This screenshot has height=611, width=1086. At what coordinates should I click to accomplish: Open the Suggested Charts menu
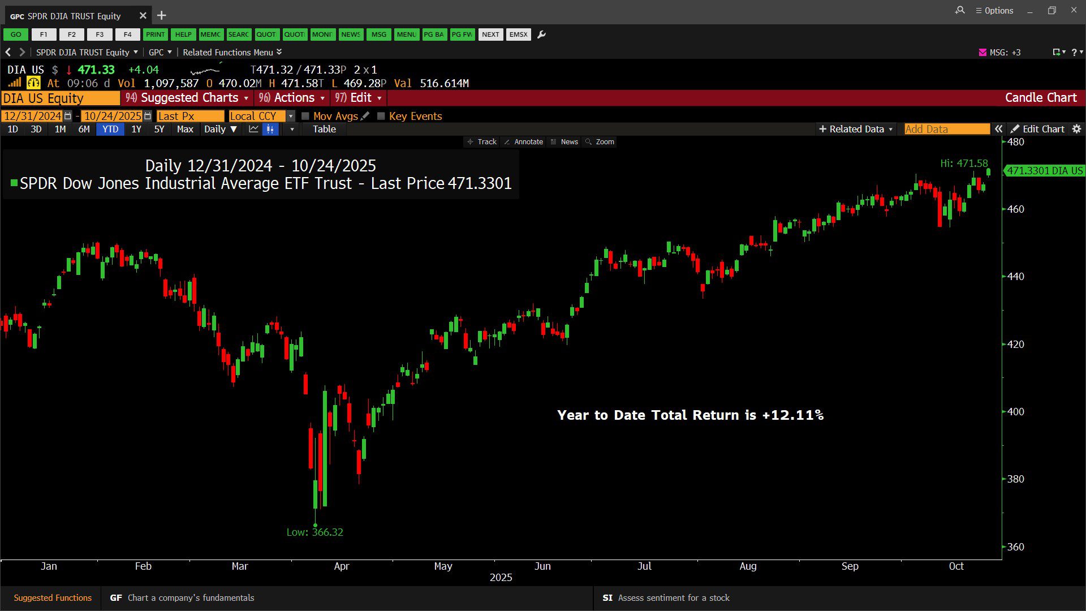tap(187, 98)
